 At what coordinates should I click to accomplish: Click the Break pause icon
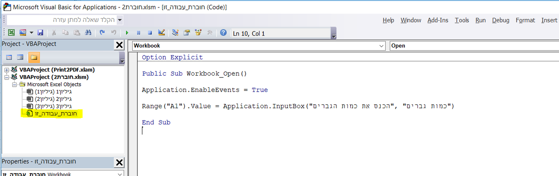[x=138, y=33]
